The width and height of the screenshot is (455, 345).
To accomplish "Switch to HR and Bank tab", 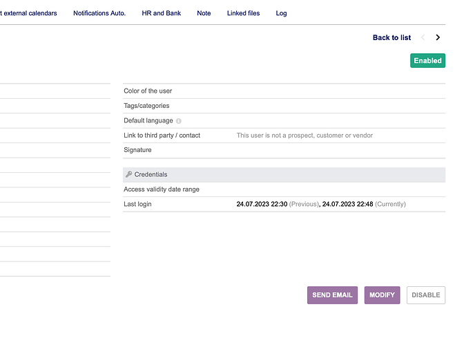I will click(162, 13).
